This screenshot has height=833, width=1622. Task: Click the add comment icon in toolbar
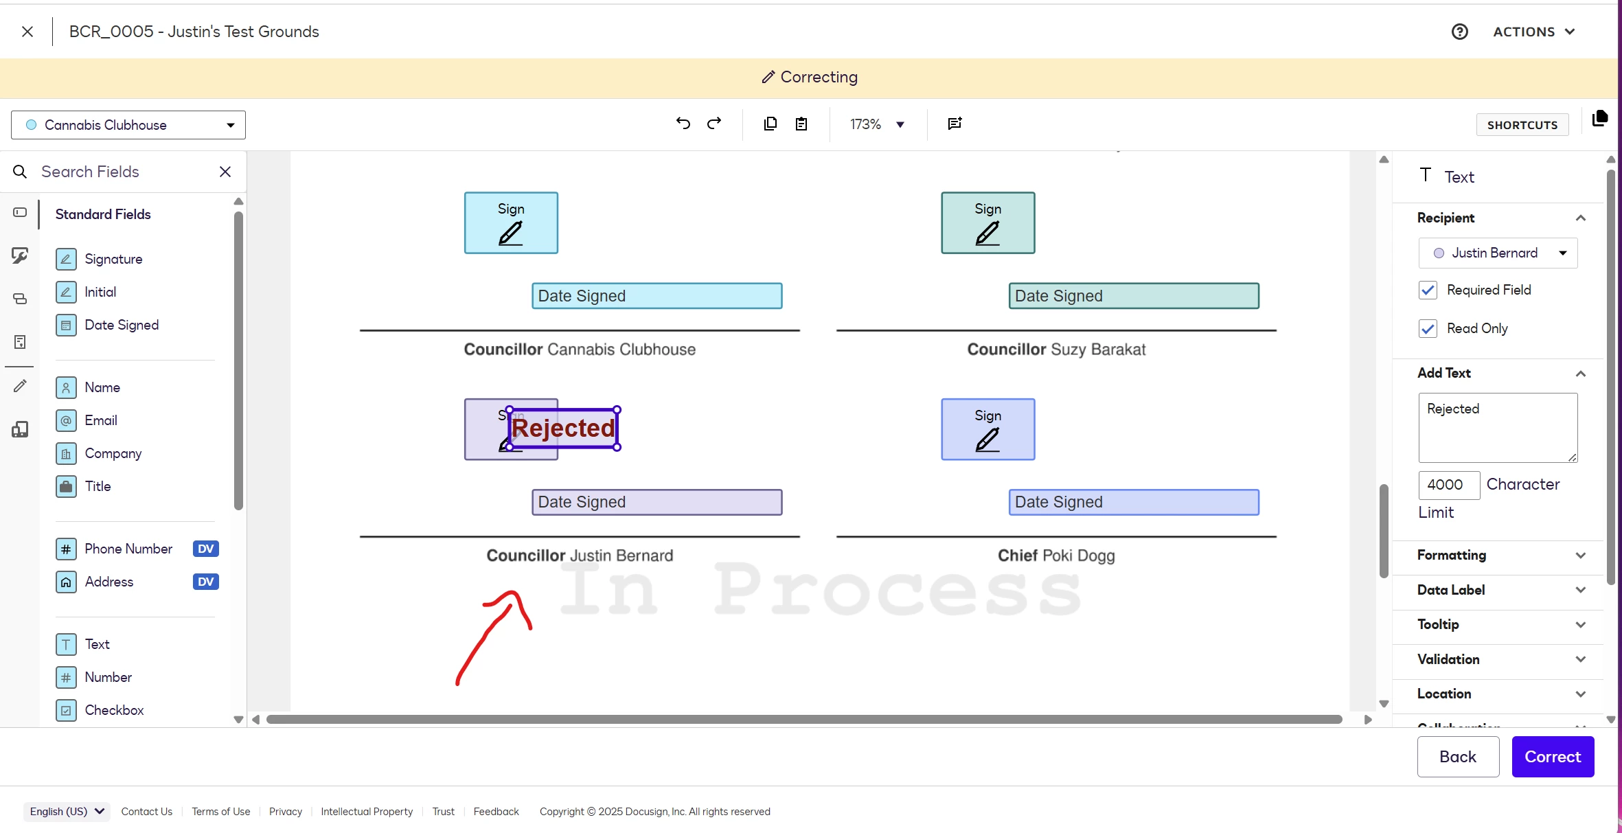tap(955, 124)
